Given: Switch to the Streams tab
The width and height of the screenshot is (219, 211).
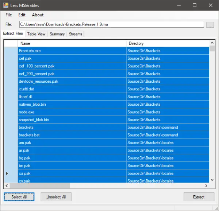Looking at the screenshot, I should click(76, 34).
